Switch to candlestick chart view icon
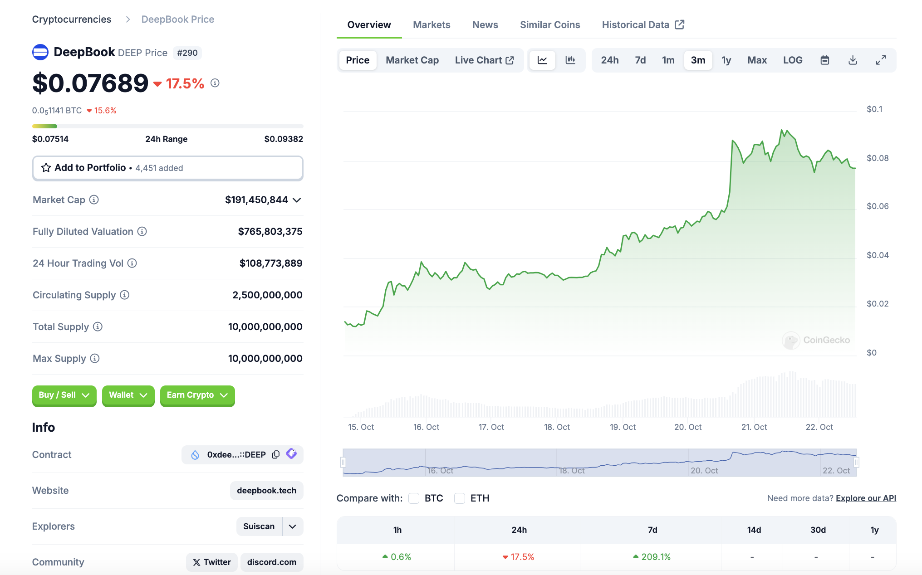 [570, 60]
